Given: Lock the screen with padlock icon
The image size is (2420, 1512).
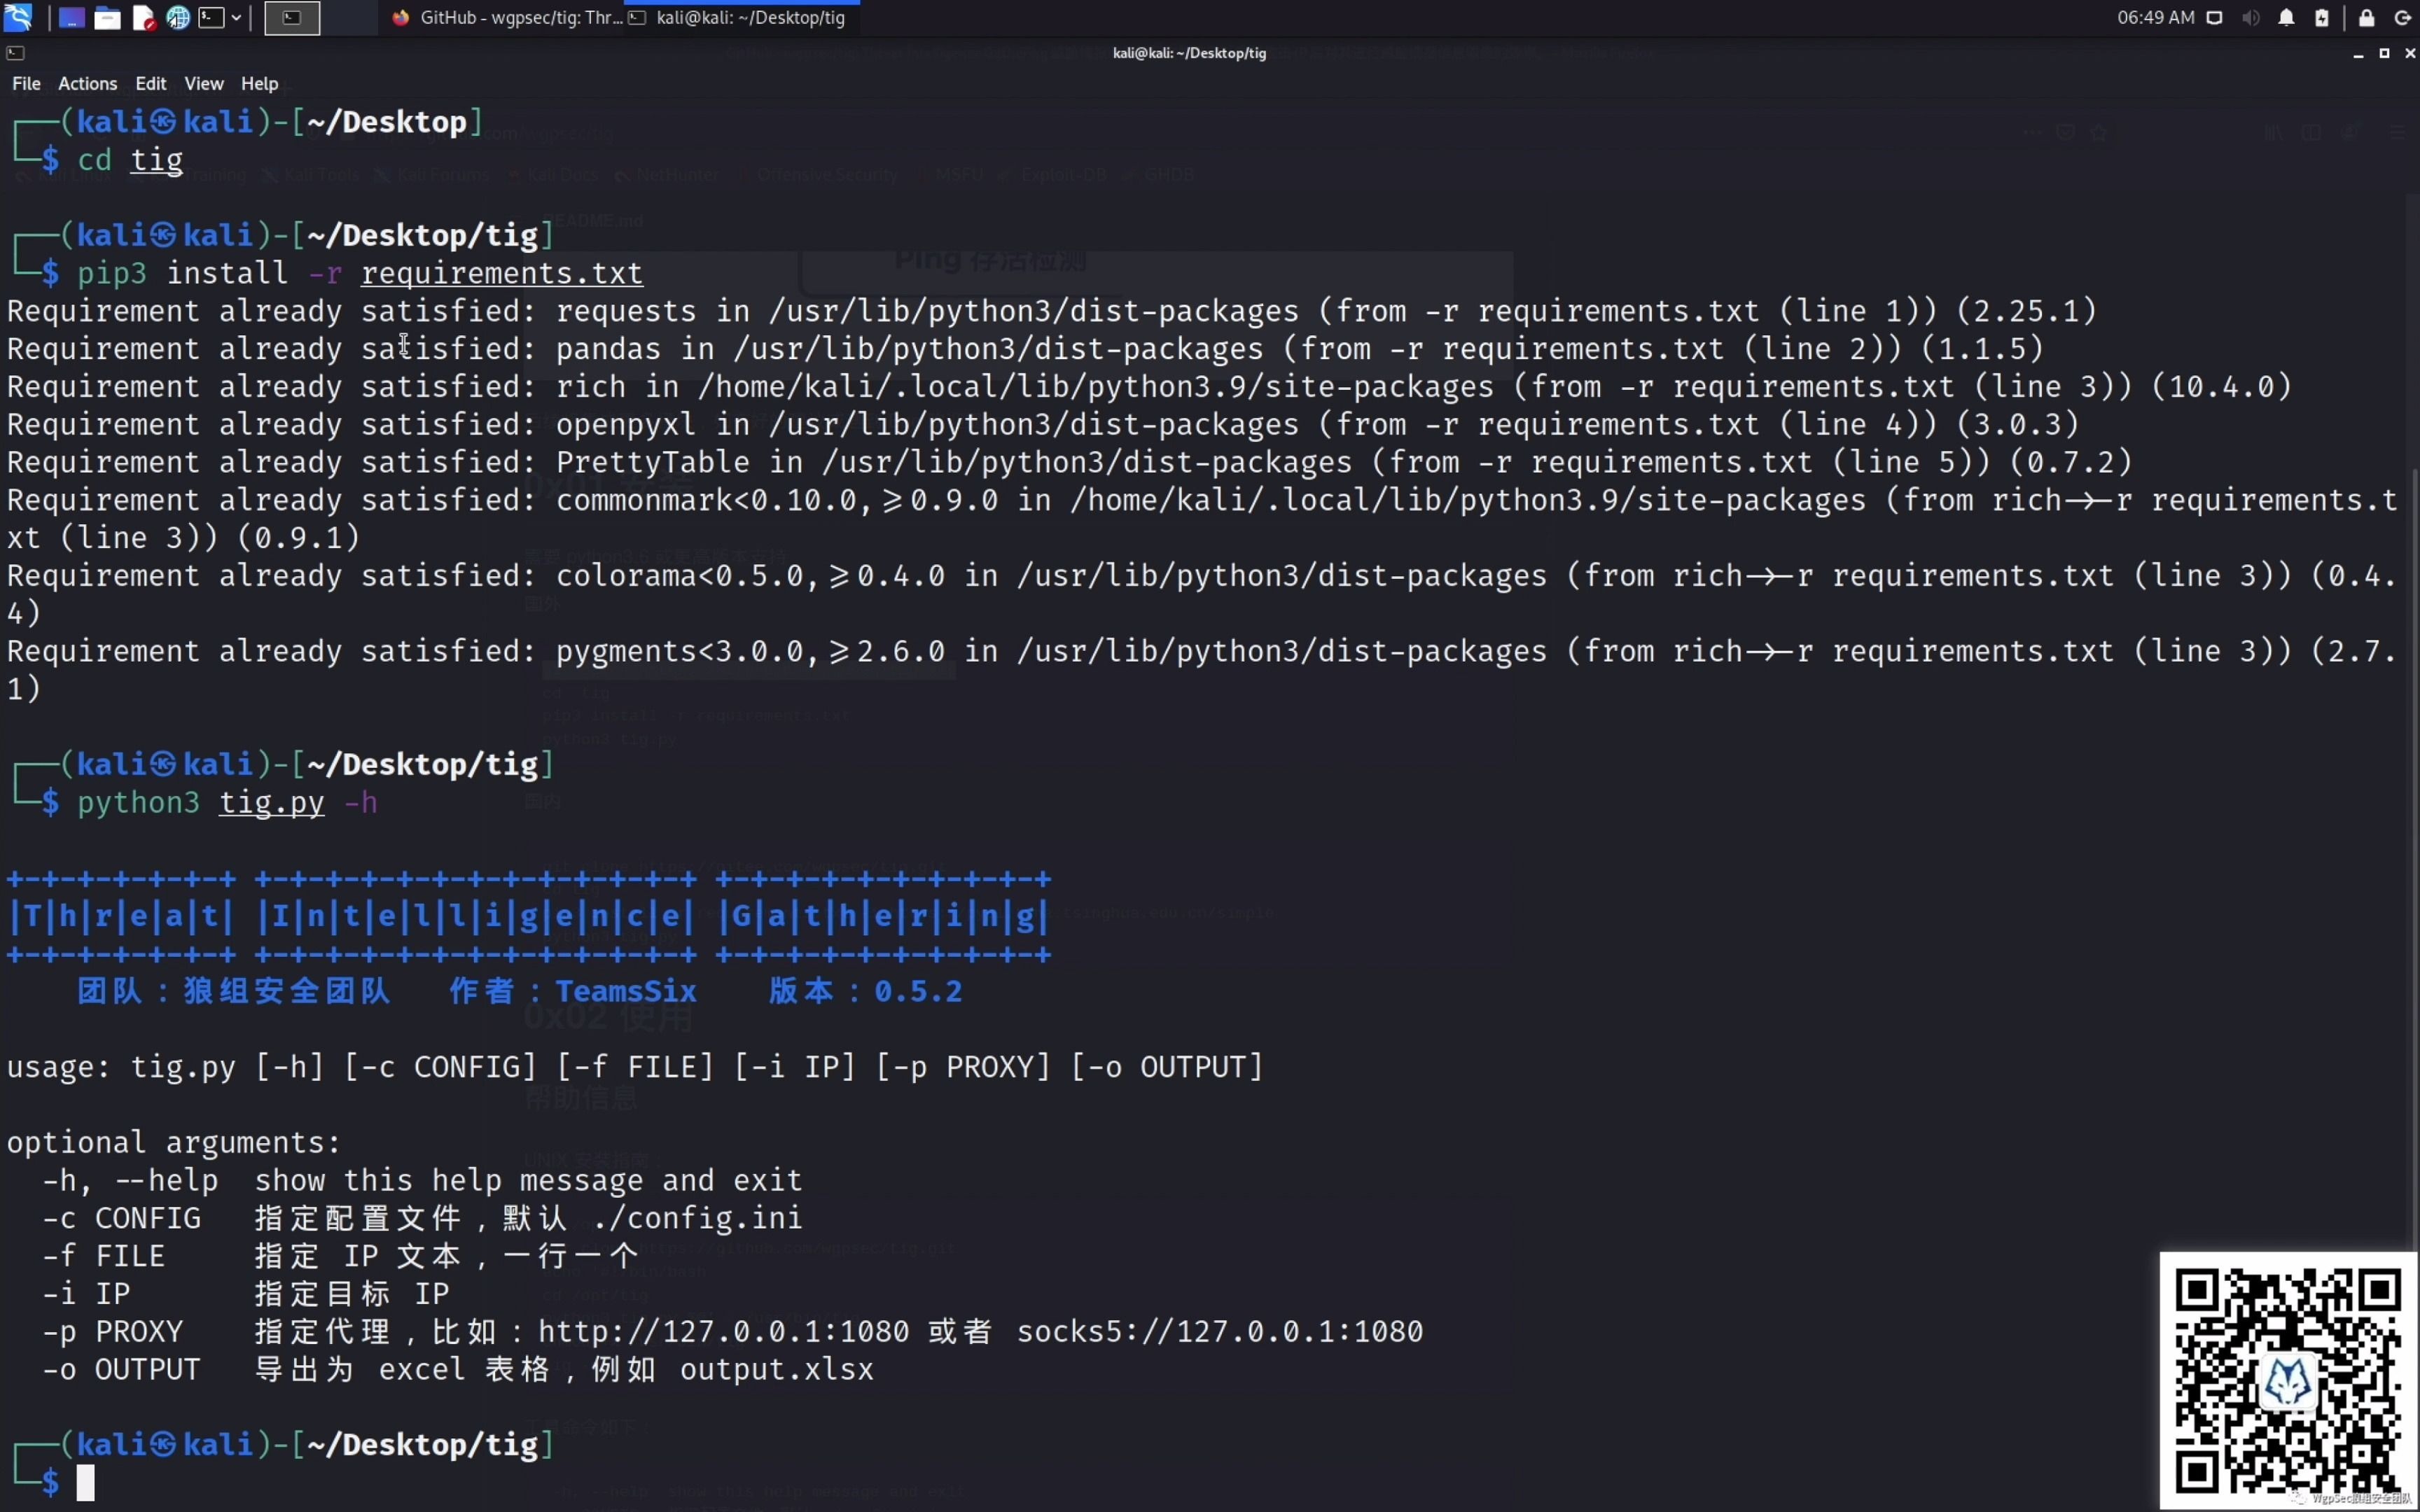Looking at the screenshot, I should click(2366, 17).
